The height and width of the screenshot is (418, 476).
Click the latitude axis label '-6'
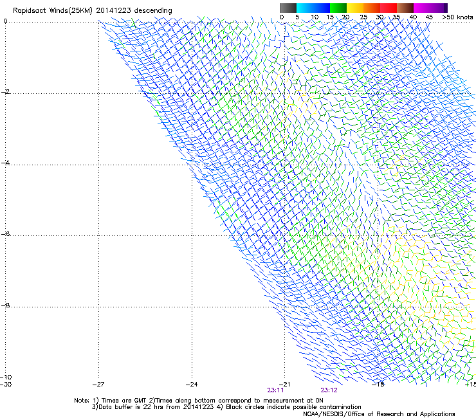(x=5, y=234)
